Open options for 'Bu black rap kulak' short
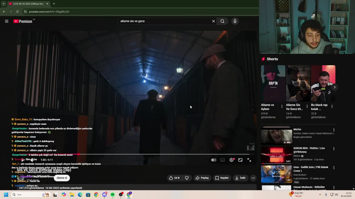This screenshot has width=355, height=199. click(x=332, y=106)
